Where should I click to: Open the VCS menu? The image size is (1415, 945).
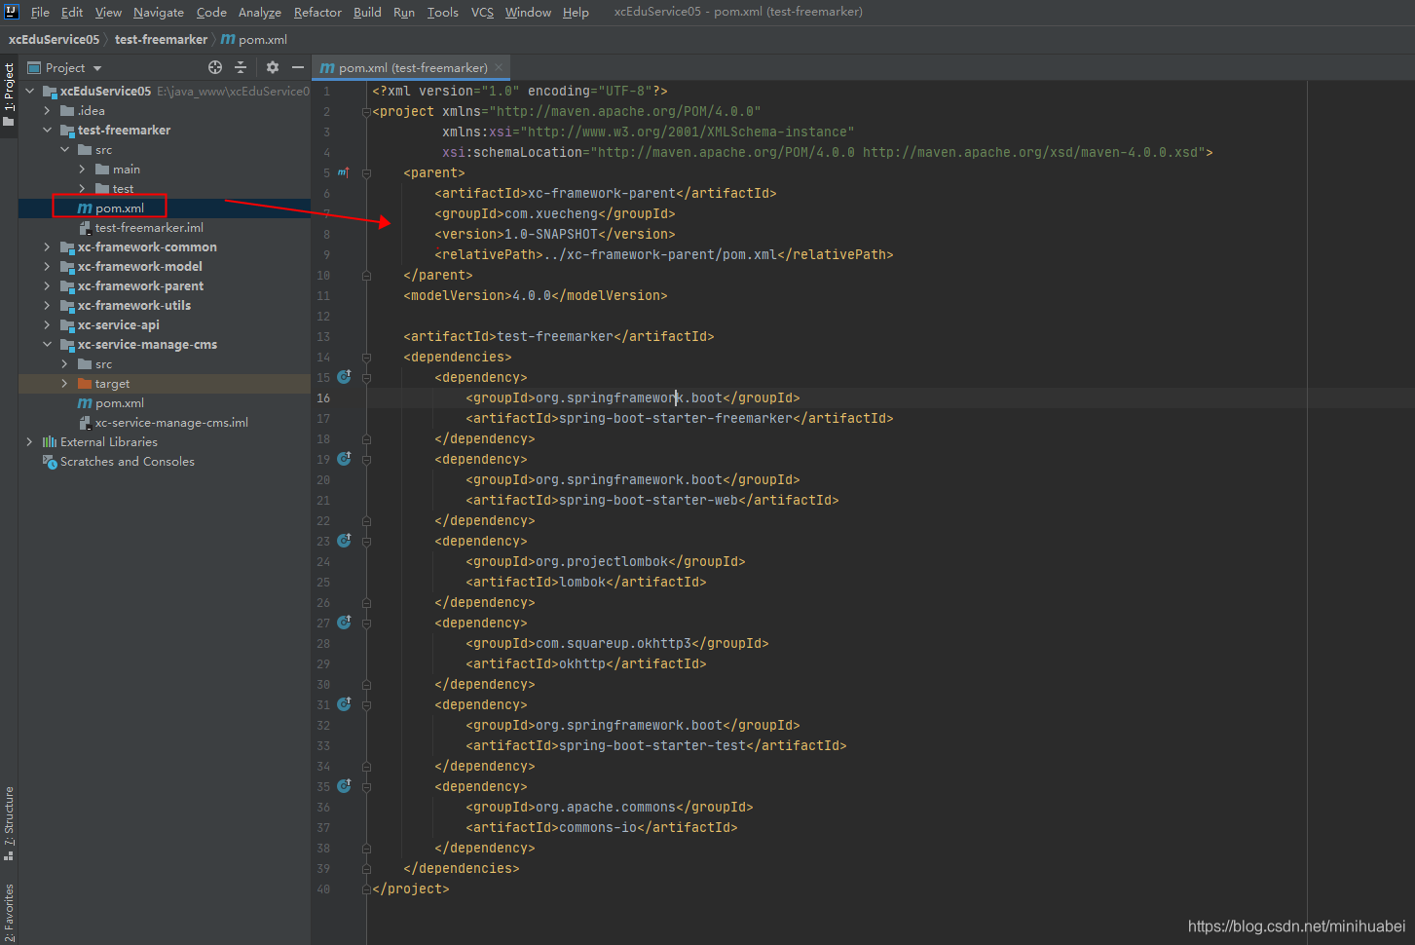pos(482,12)
